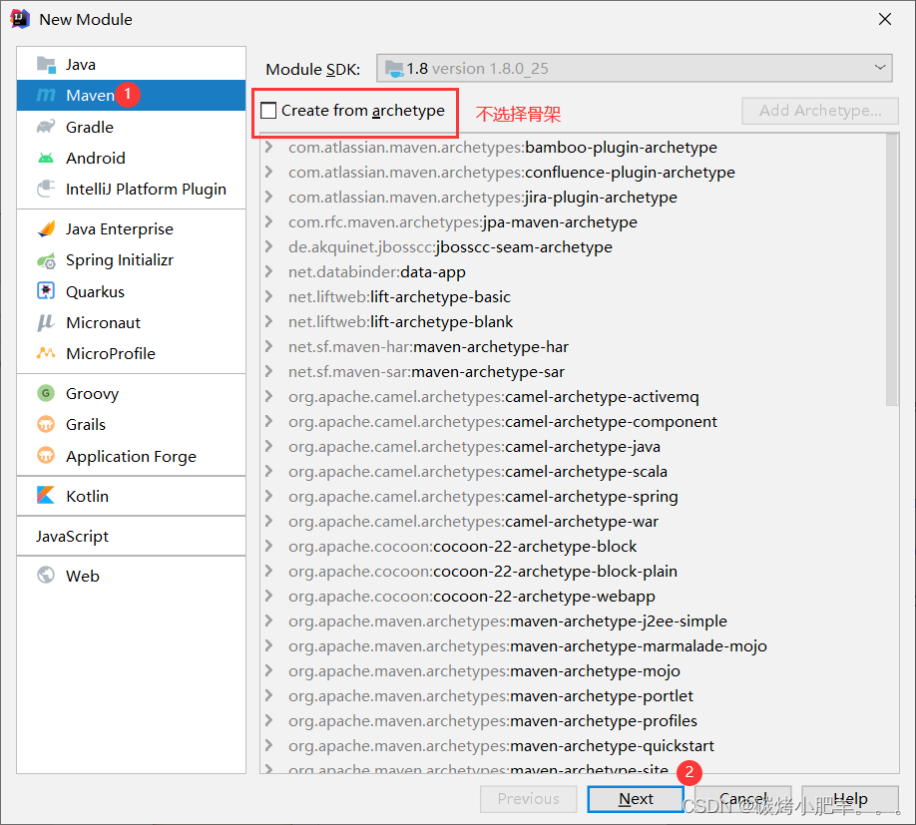Expand the maven-archetype-quickstart node

click(x=268, y=745)
